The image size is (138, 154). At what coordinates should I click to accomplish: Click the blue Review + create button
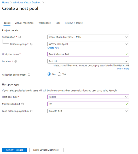[x=14, y=150]
